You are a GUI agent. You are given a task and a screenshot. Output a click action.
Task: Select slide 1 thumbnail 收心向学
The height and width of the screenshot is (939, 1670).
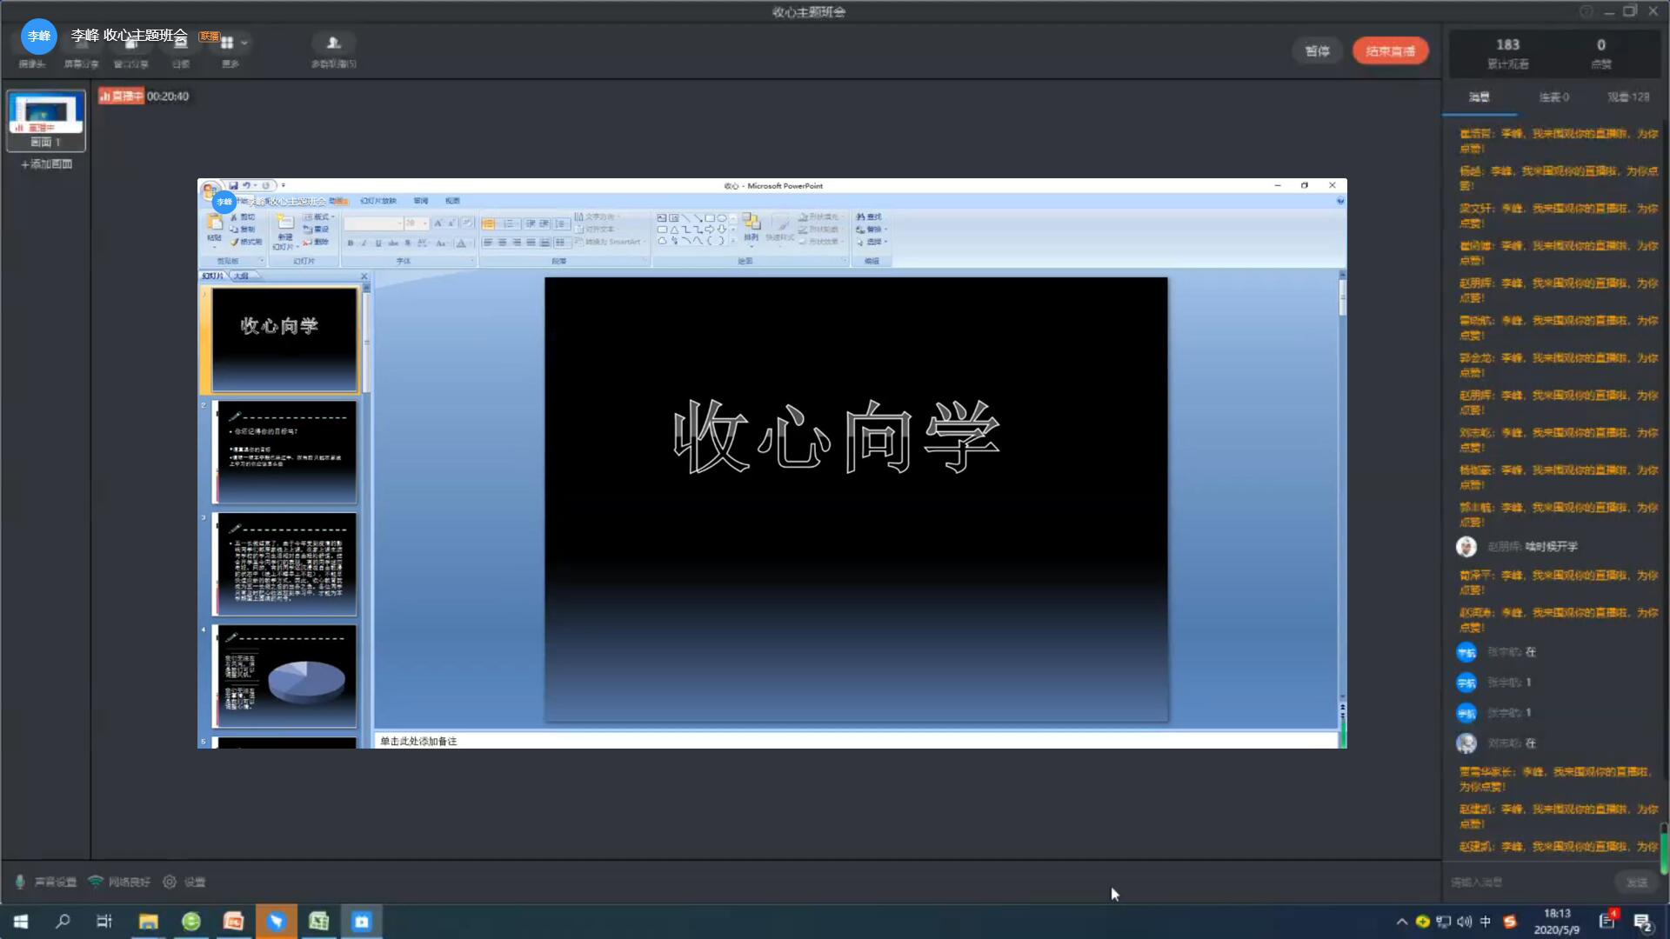pyautogui.click(x=284, y=340)
